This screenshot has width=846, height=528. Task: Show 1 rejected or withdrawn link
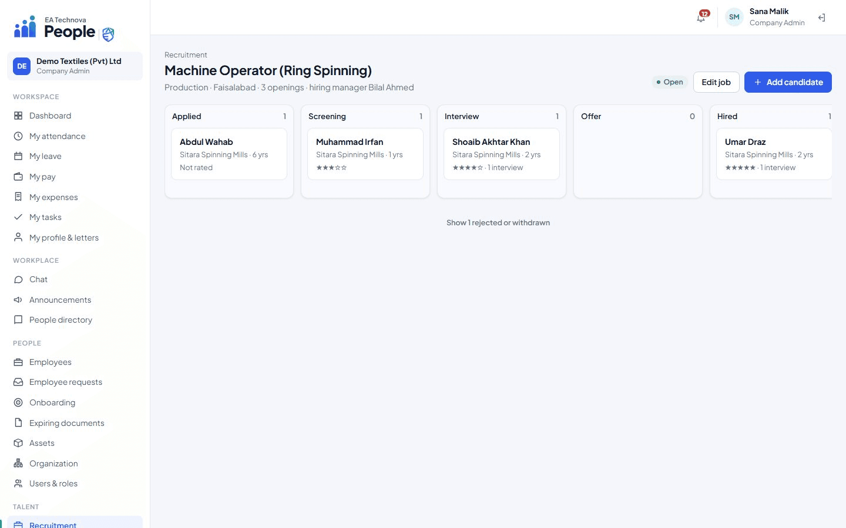(498, 222)
